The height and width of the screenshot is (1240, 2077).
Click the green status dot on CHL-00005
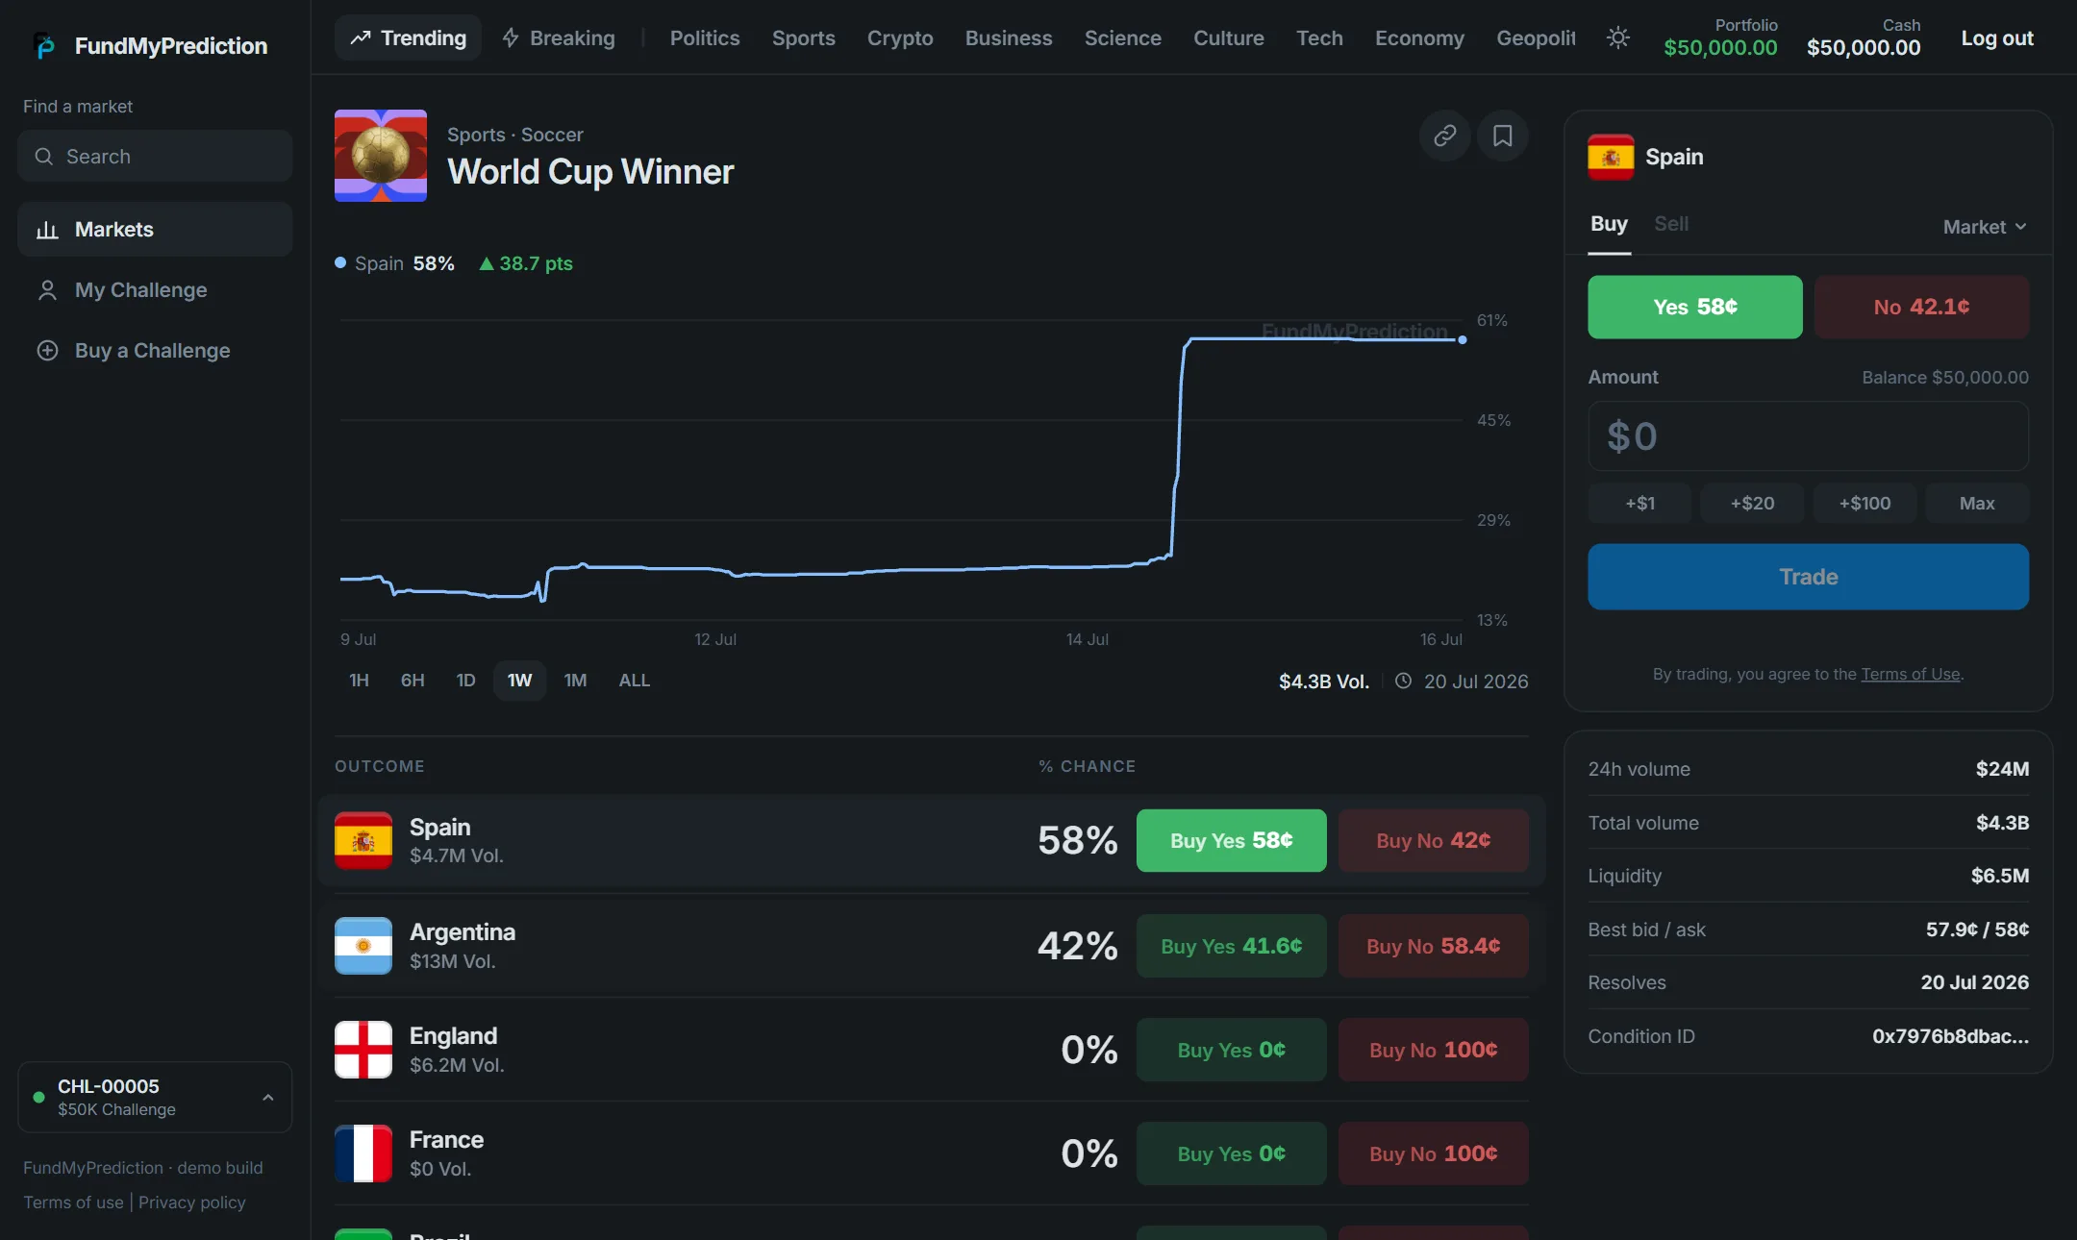38,1097
